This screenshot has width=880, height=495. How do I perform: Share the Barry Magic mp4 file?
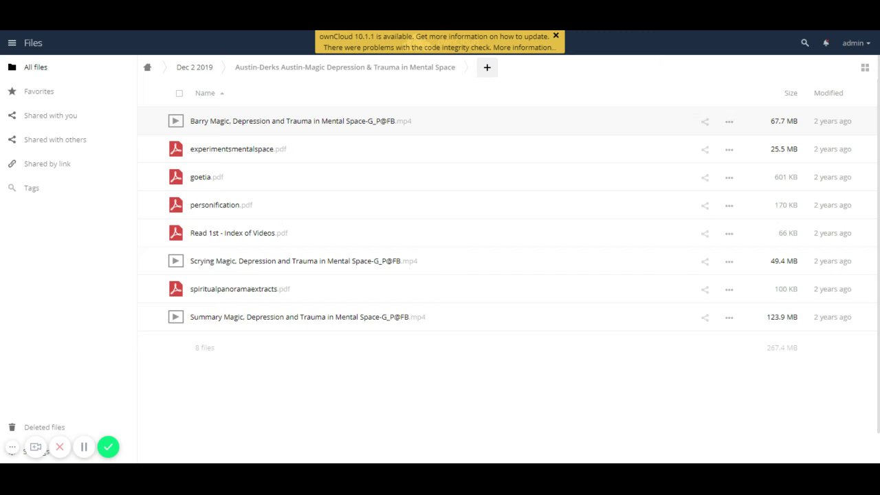[705, 122]
